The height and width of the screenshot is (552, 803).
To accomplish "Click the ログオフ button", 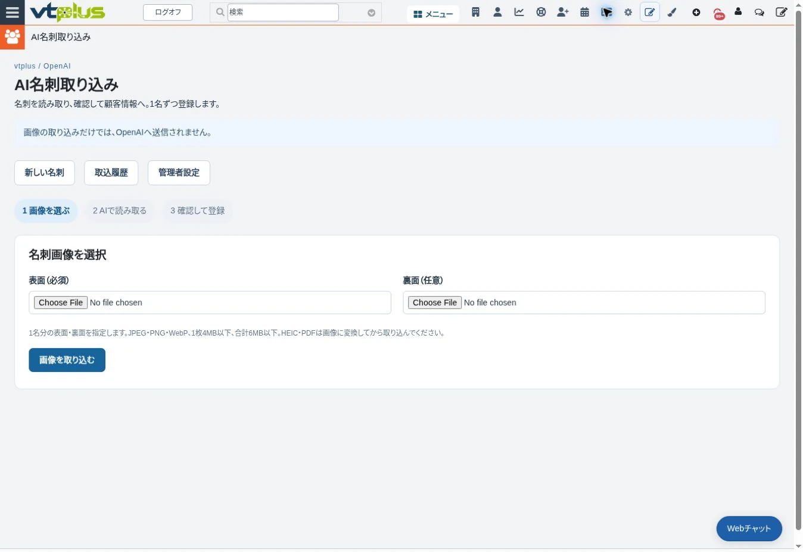I will pos(168,12).
